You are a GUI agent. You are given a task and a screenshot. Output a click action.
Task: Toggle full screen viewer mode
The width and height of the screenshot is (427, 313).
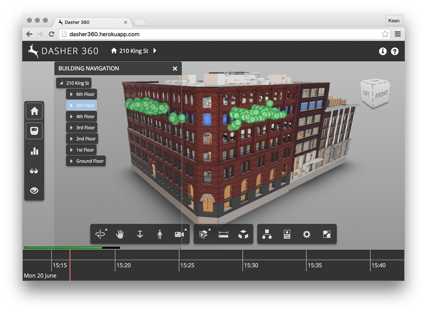327,234
